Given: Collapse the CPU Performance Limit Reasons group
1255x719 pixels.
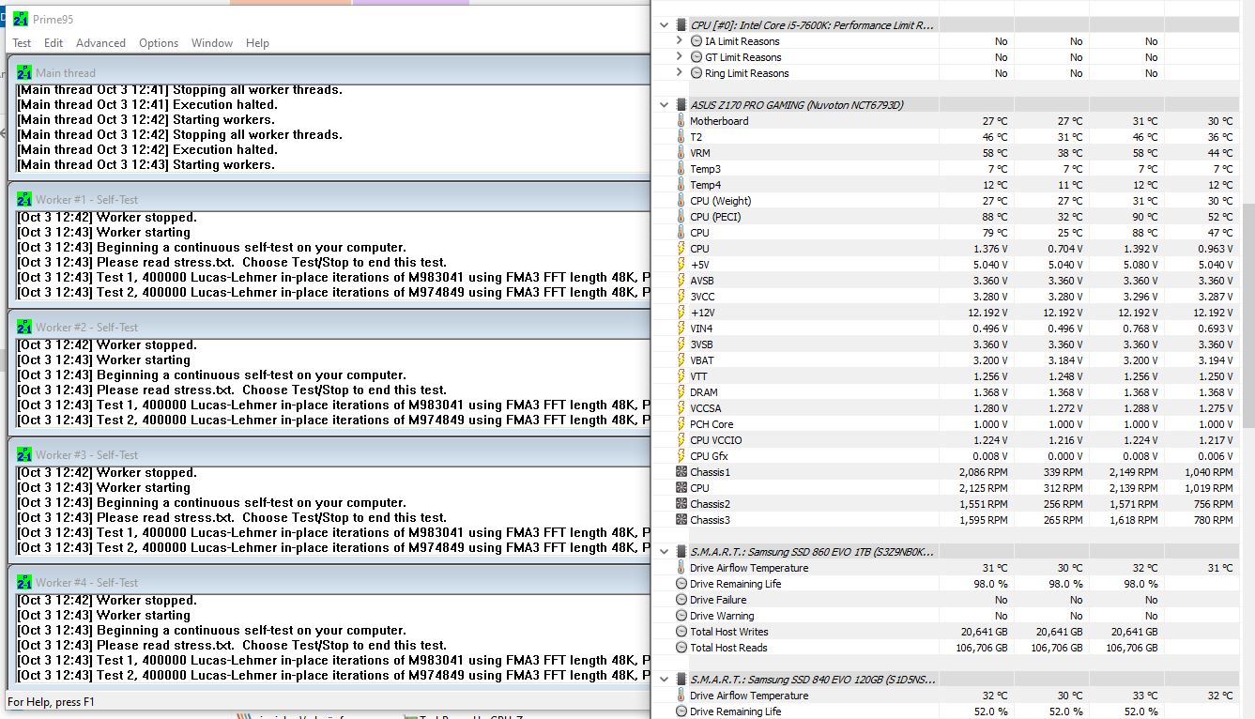Looking at the screenshot, I should (665, 25).
